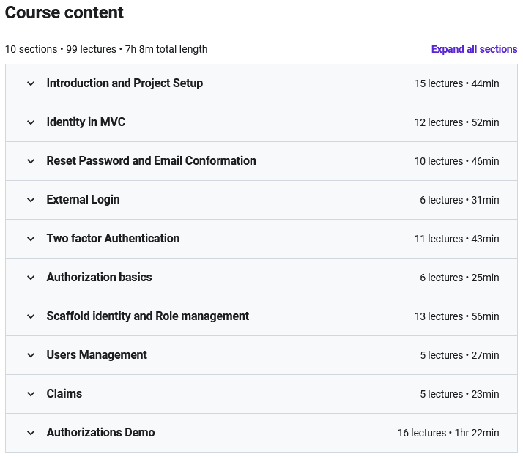The image size is (523, 457).
Task: Select the Claims section heading
Action: click(64, 393)
